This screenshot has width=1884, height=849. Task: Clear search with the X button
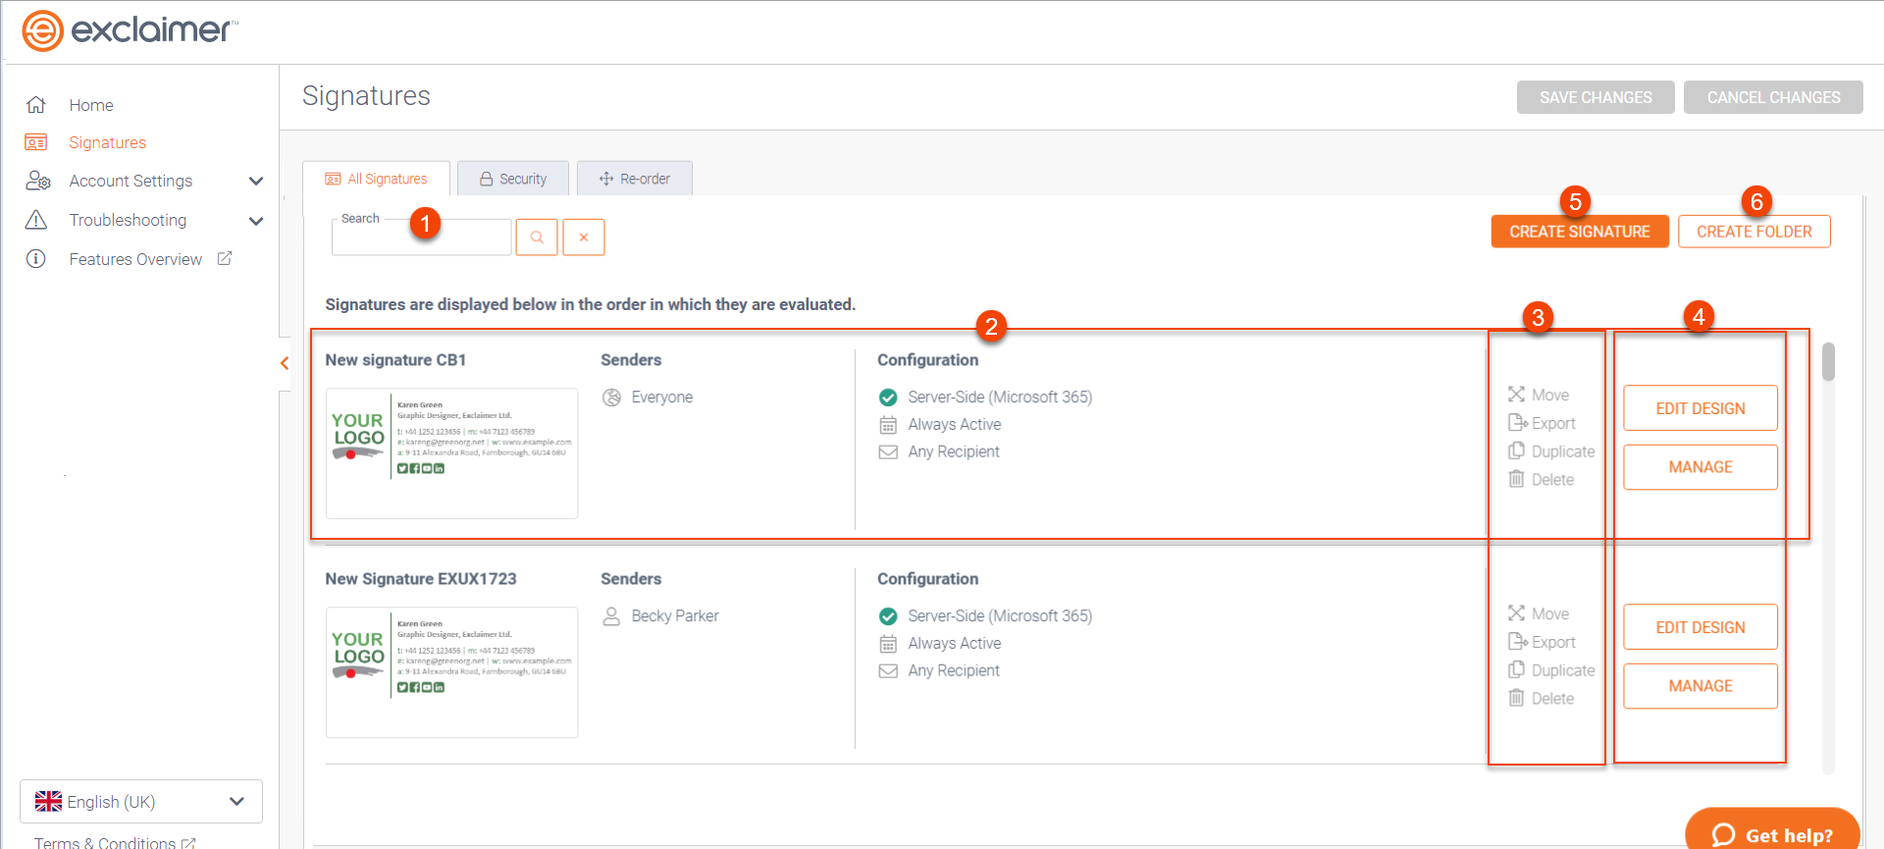coord(584,238)
